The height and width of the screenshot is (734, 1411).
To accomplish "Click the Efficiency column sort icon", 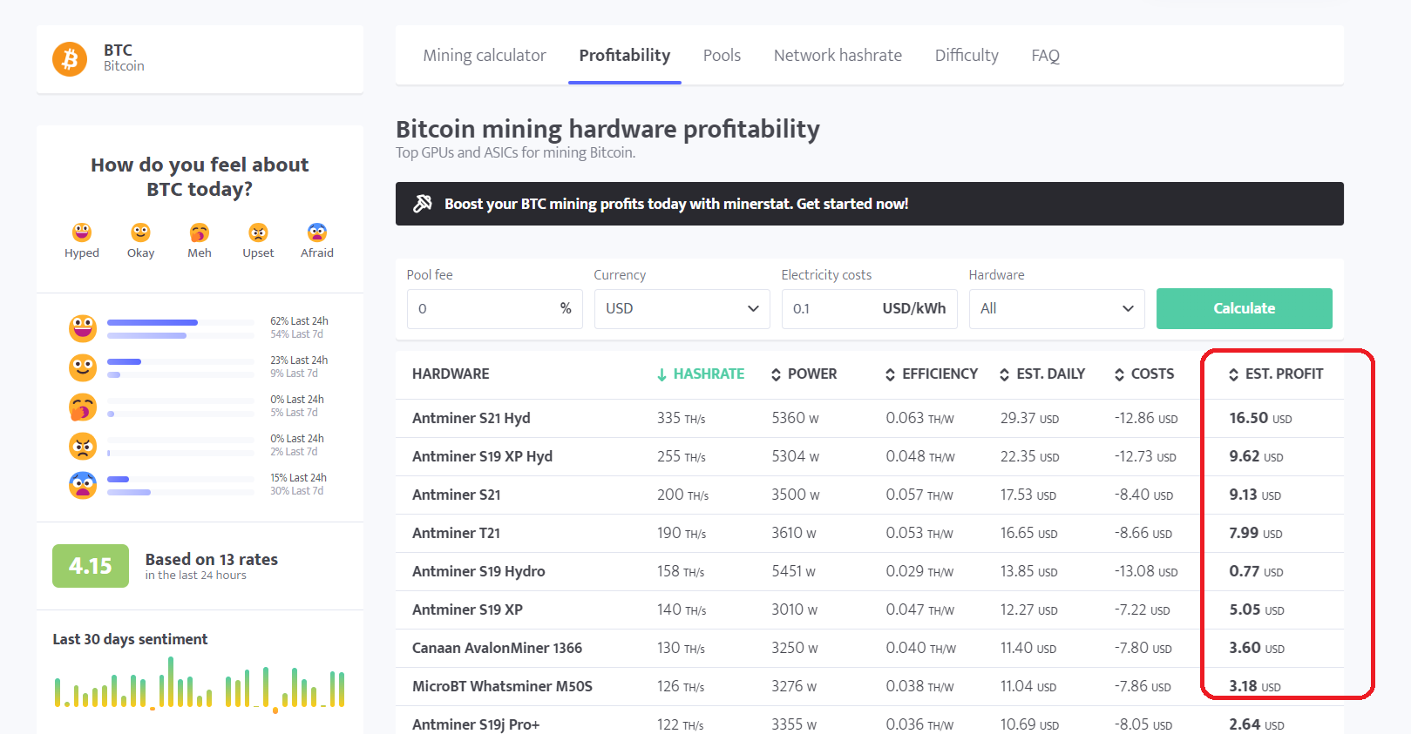I will pos(890,374).
